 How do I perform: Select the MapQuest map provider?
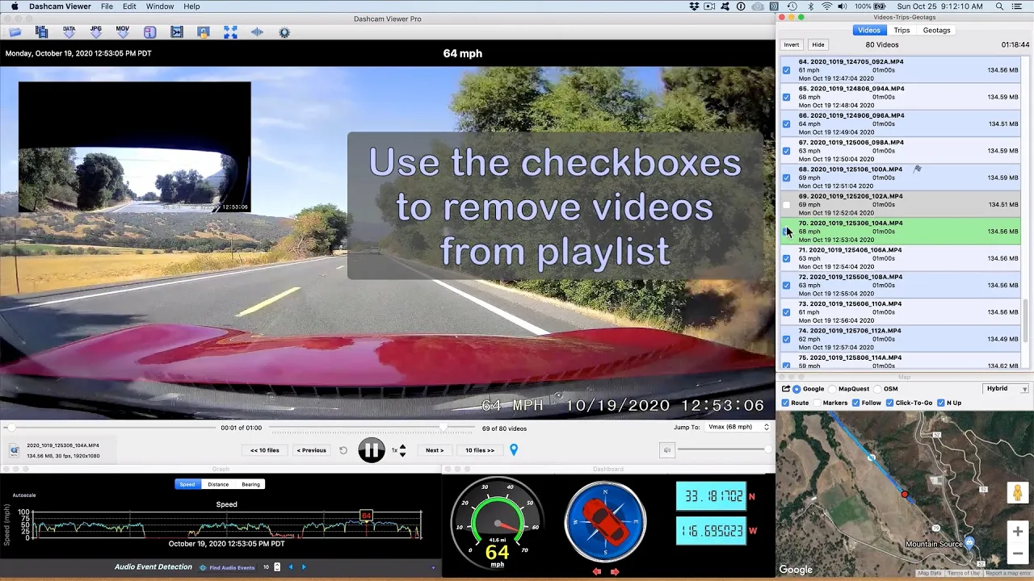pyautogui.click(x=832, y=389)
